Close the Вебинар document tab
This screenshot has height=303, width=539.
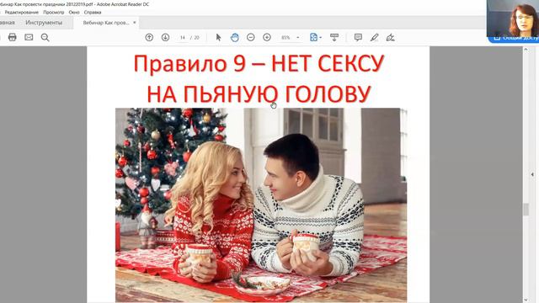pos(135,23)
